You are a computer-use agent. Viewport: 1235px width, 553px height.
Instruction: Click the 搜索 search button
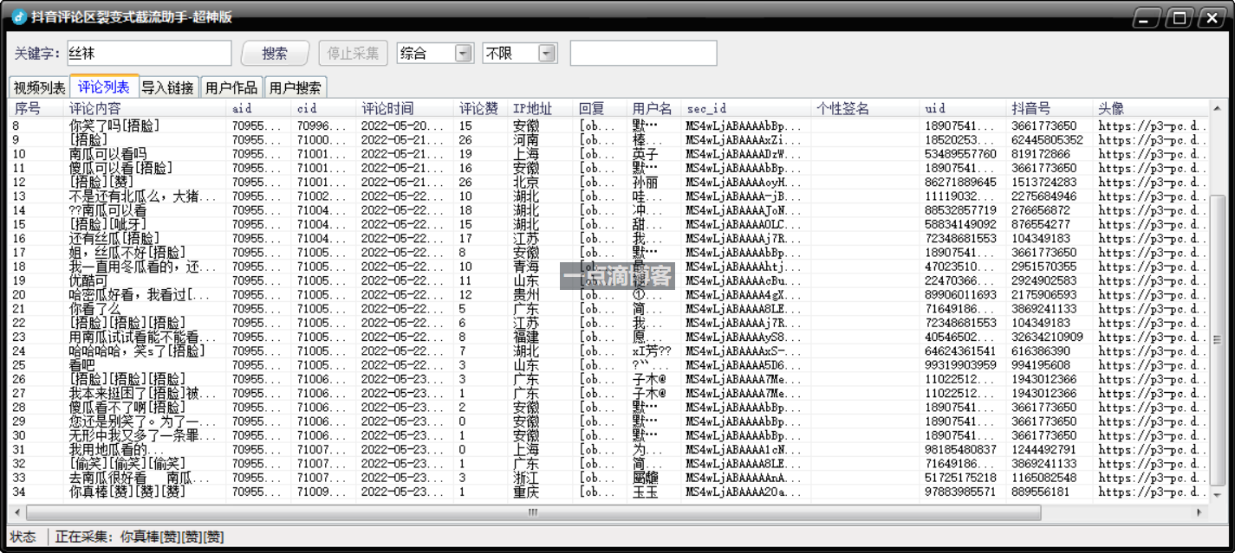coord(275,53)
